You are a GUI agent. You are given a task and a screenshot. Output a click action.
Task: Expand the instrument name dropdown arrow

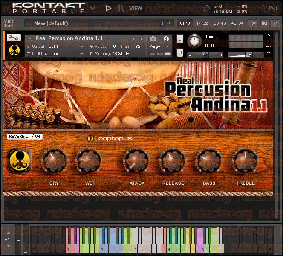(30, 38)
